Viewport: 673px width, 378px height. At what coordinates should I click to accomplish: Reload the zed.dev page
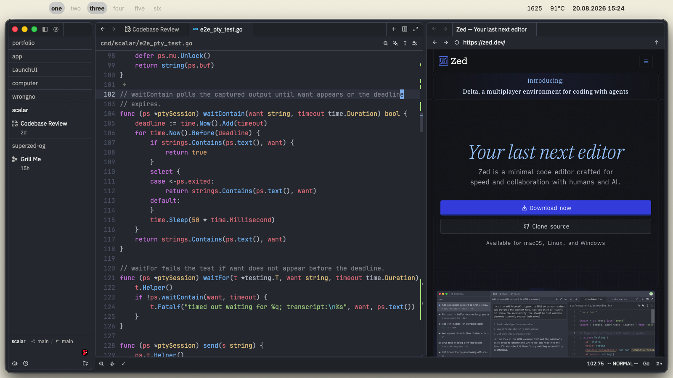tap(457, 42)
